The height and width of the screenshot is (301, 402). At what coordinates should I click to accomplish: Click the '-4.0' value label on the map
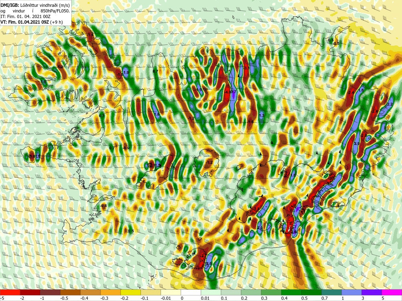tap(227, 92)
